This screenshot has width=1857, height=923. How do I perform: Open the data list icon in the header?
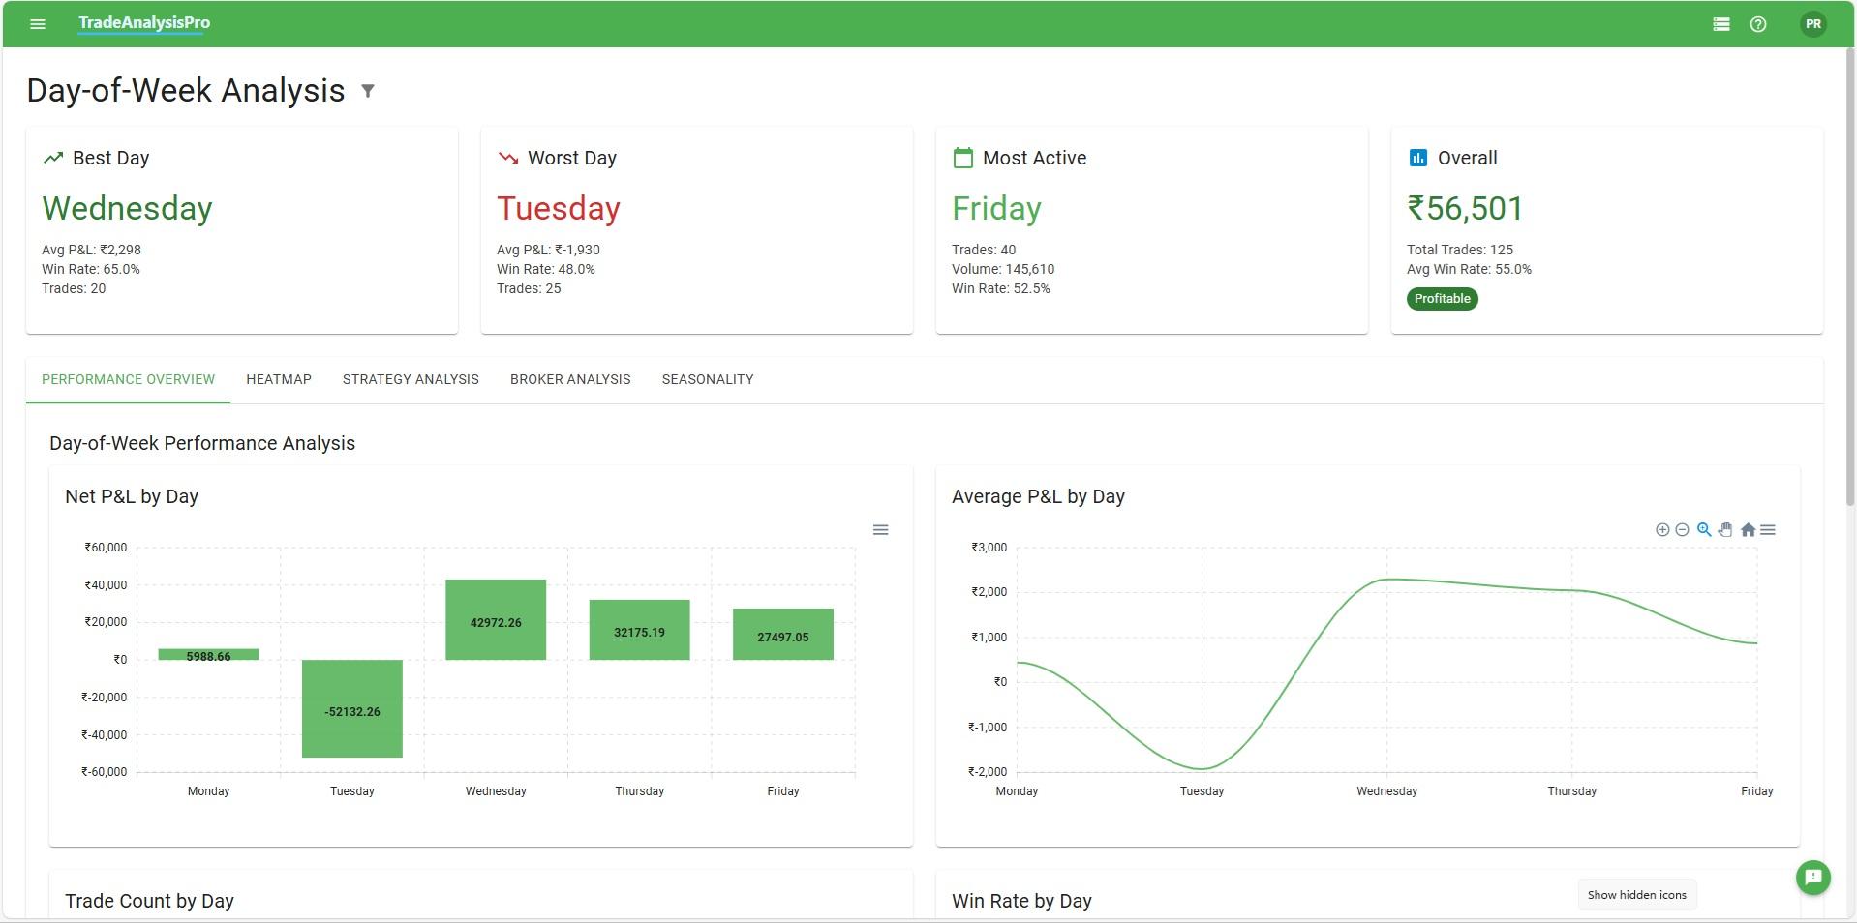(x=1722, y=23)
